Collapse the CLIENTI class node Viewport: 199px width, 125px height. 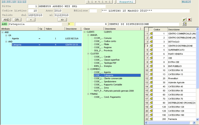84,32
